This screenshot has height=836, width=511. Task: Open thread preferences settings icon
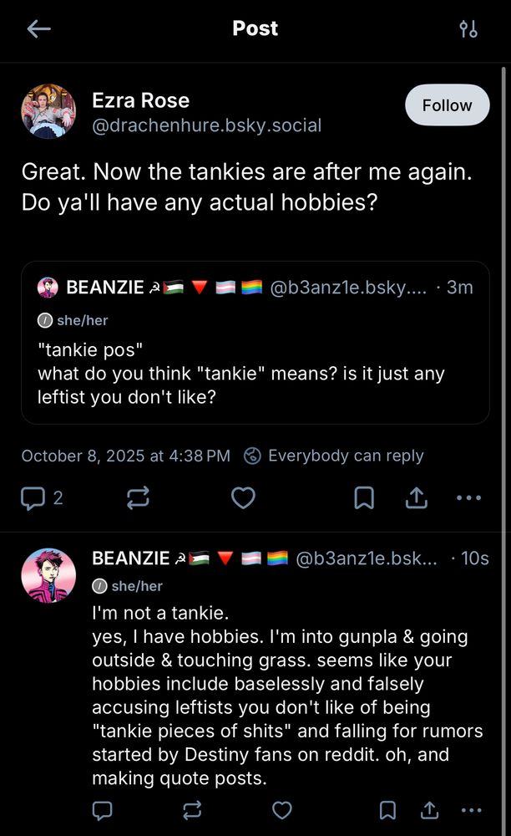click(468, 29)
